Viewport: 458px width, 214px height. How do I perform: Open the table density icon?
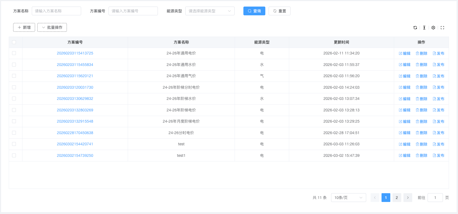[424, 28]
